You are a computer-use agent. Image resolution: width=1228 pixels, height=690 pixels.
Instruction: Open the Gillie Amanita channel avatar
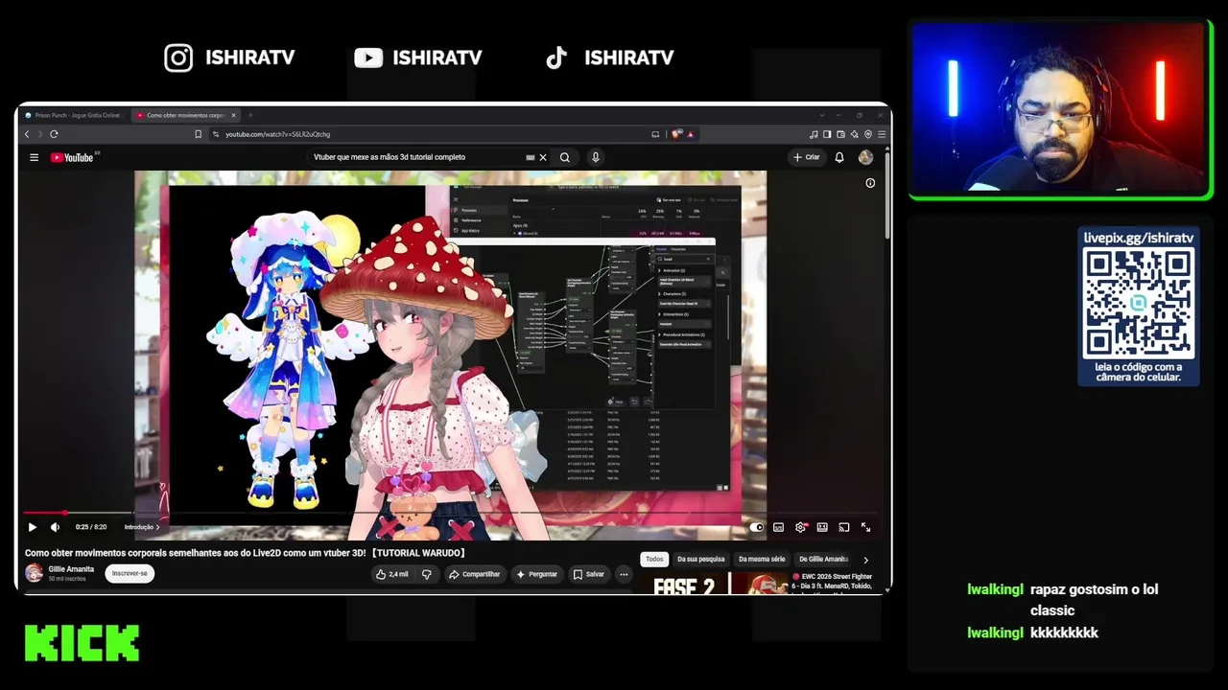(35, 573)
